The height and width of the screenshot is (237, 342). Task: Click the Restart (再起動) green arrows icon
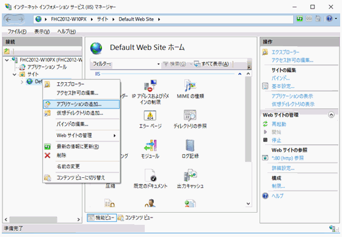tap(265, 124)
